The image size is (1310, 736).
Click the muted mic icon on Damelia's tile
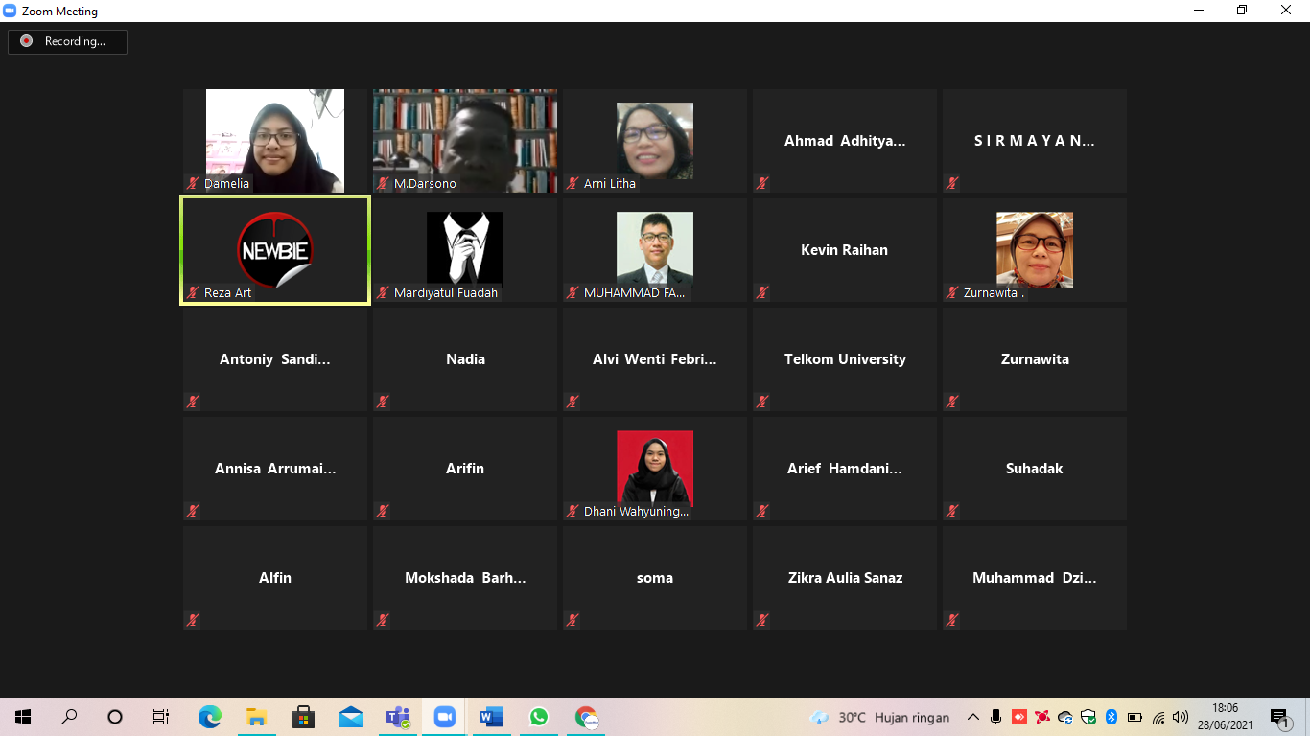click(193, 183)
